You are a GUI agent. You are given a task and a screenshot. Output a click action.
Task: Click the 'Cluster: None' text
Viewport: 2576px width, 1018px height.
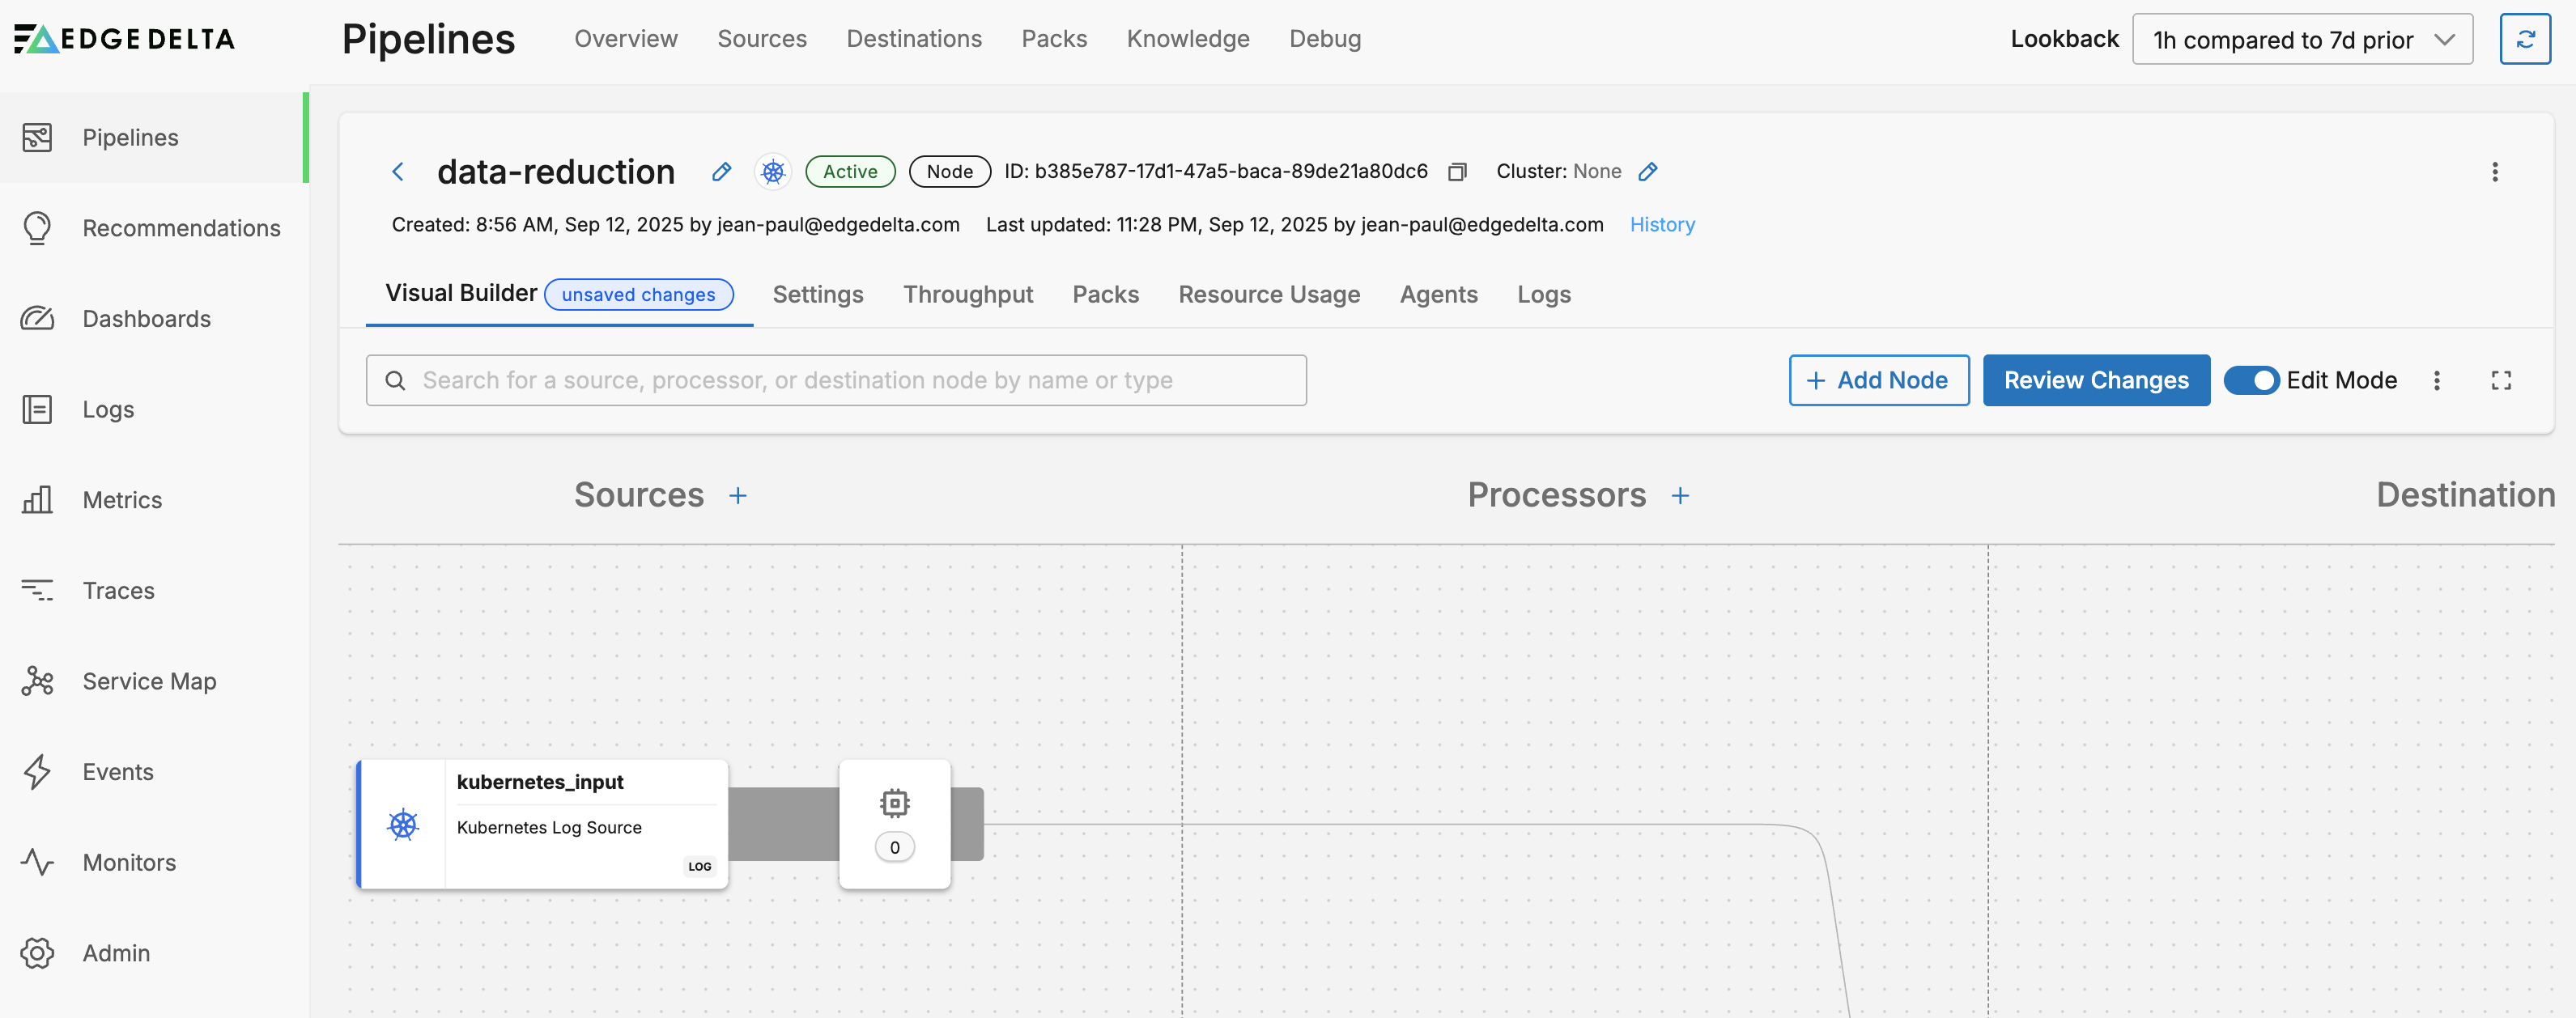1559,172
